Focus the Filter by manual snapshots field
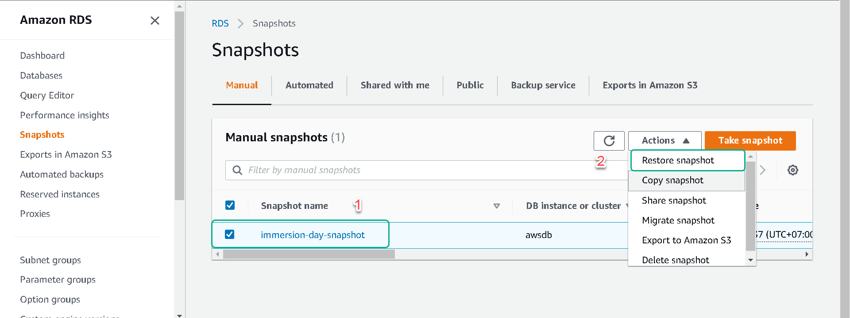Image resolution: width=850 pixels, height=318 pixels. [x=427, y=170]
